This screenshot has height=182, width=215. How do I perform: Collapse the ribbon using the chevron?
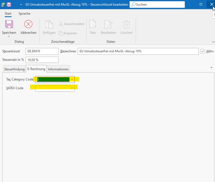tap(213, 41)
